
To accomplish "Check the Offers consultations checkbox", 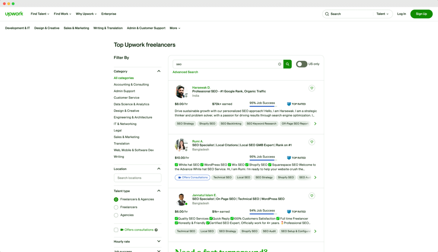I will [x=116, y=230].
